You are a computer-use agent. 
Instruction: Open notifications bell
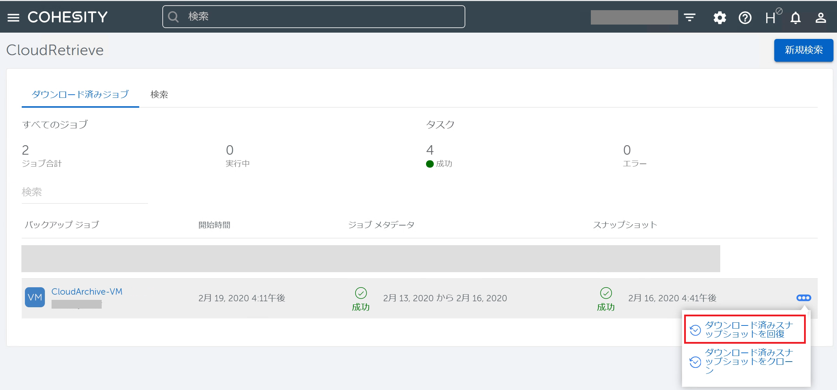[796, 18]
